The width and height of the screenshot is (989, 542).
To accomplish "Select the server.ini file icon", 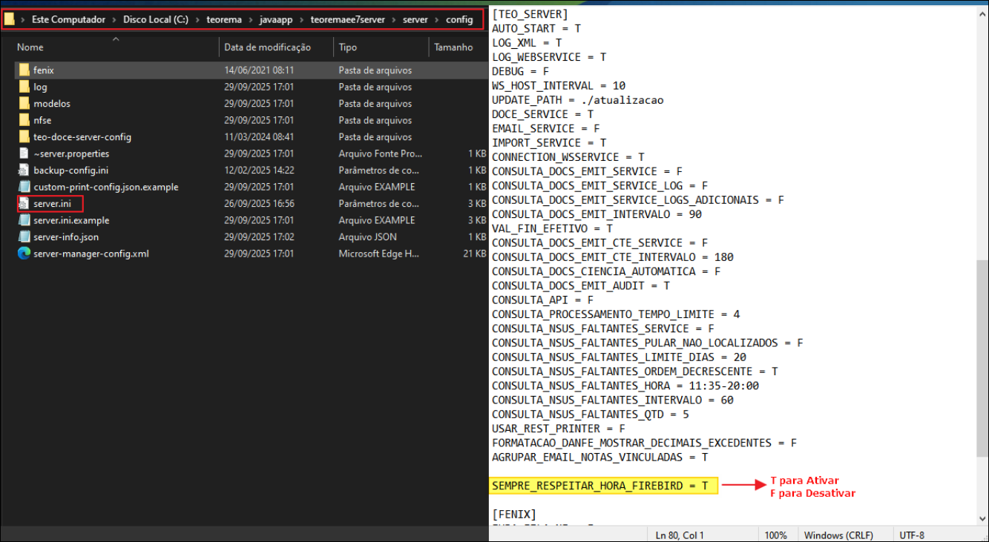I will click(24, 204).
